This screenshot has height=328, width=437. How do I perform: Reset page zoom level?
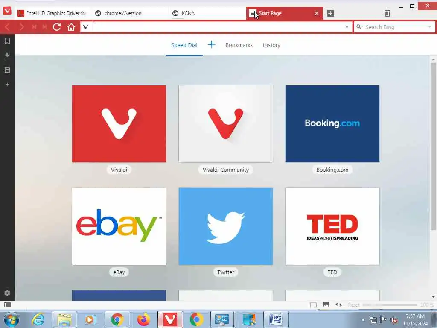354,305
